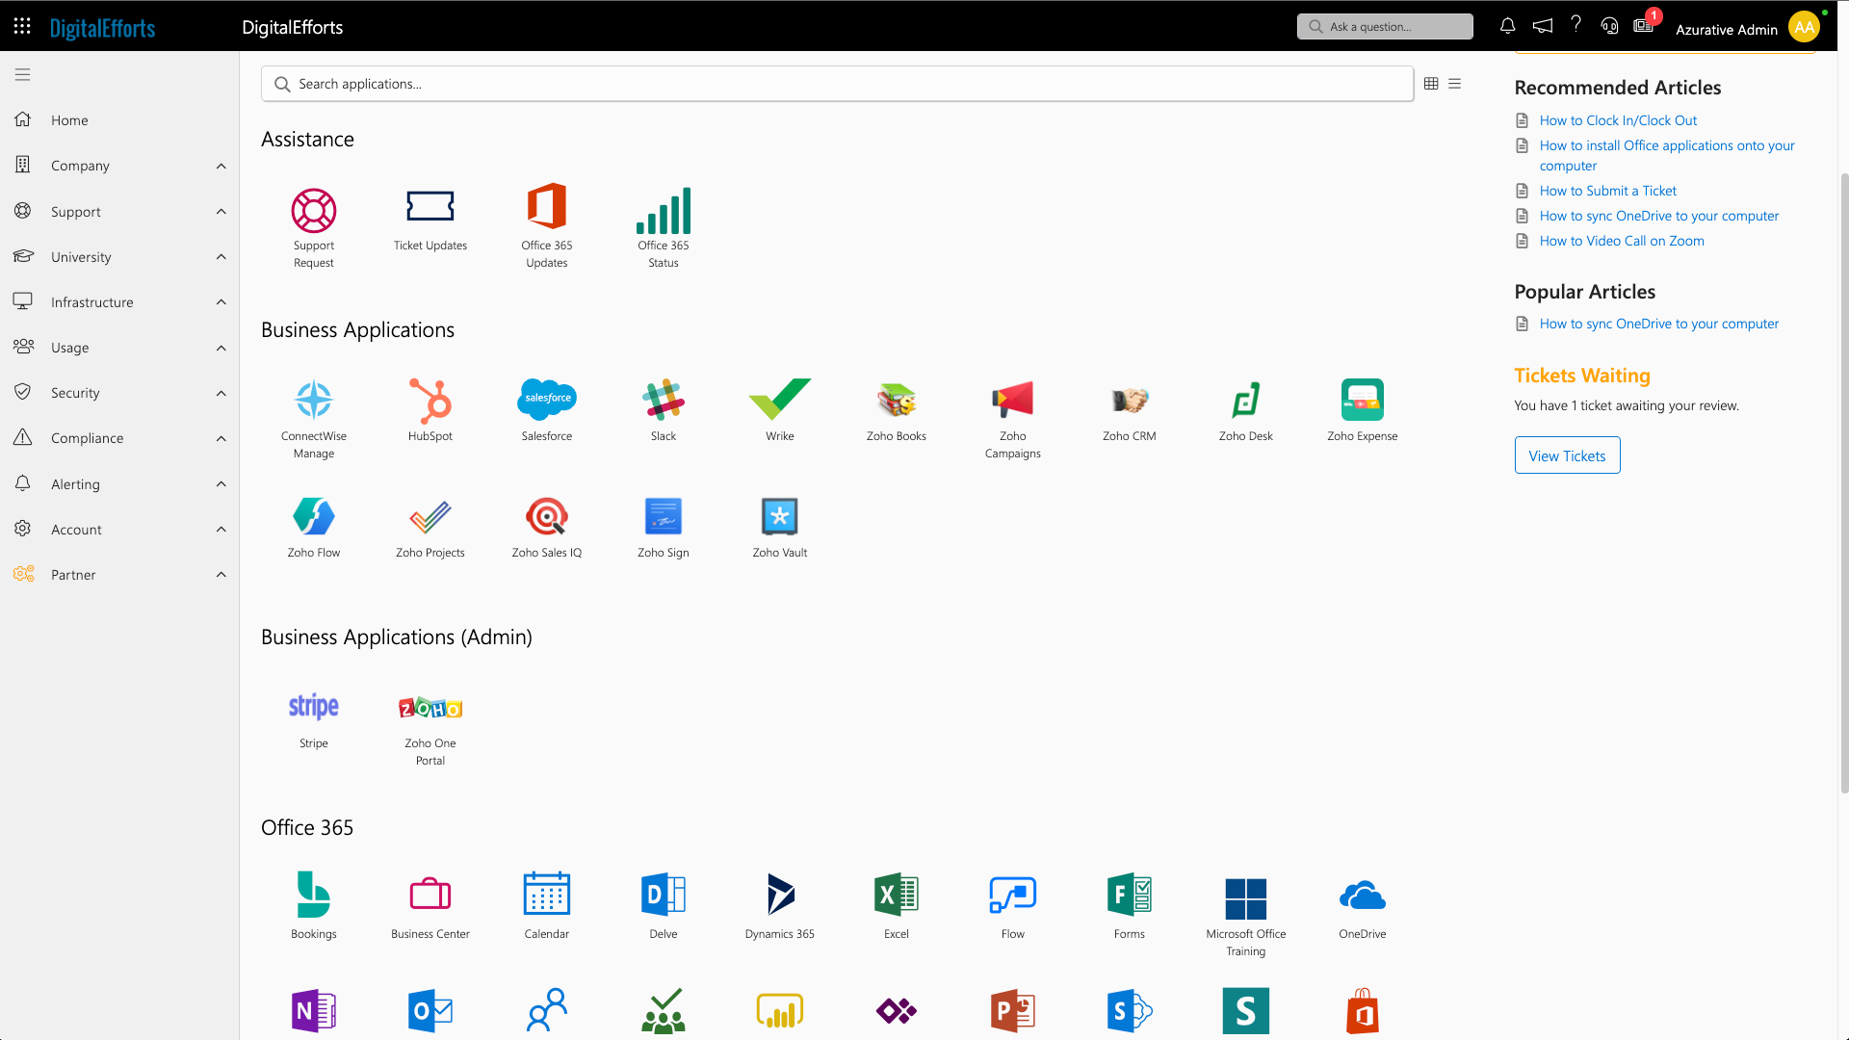Switch applications to grid view
The height and width of the screenshot is (1040, 1849).
(1431, 84)
